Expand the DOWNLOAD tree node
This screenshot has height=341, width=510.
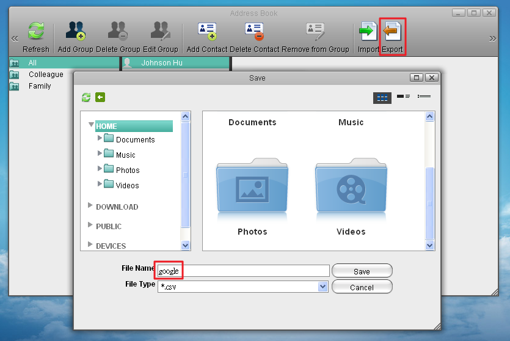coord(91,206)
